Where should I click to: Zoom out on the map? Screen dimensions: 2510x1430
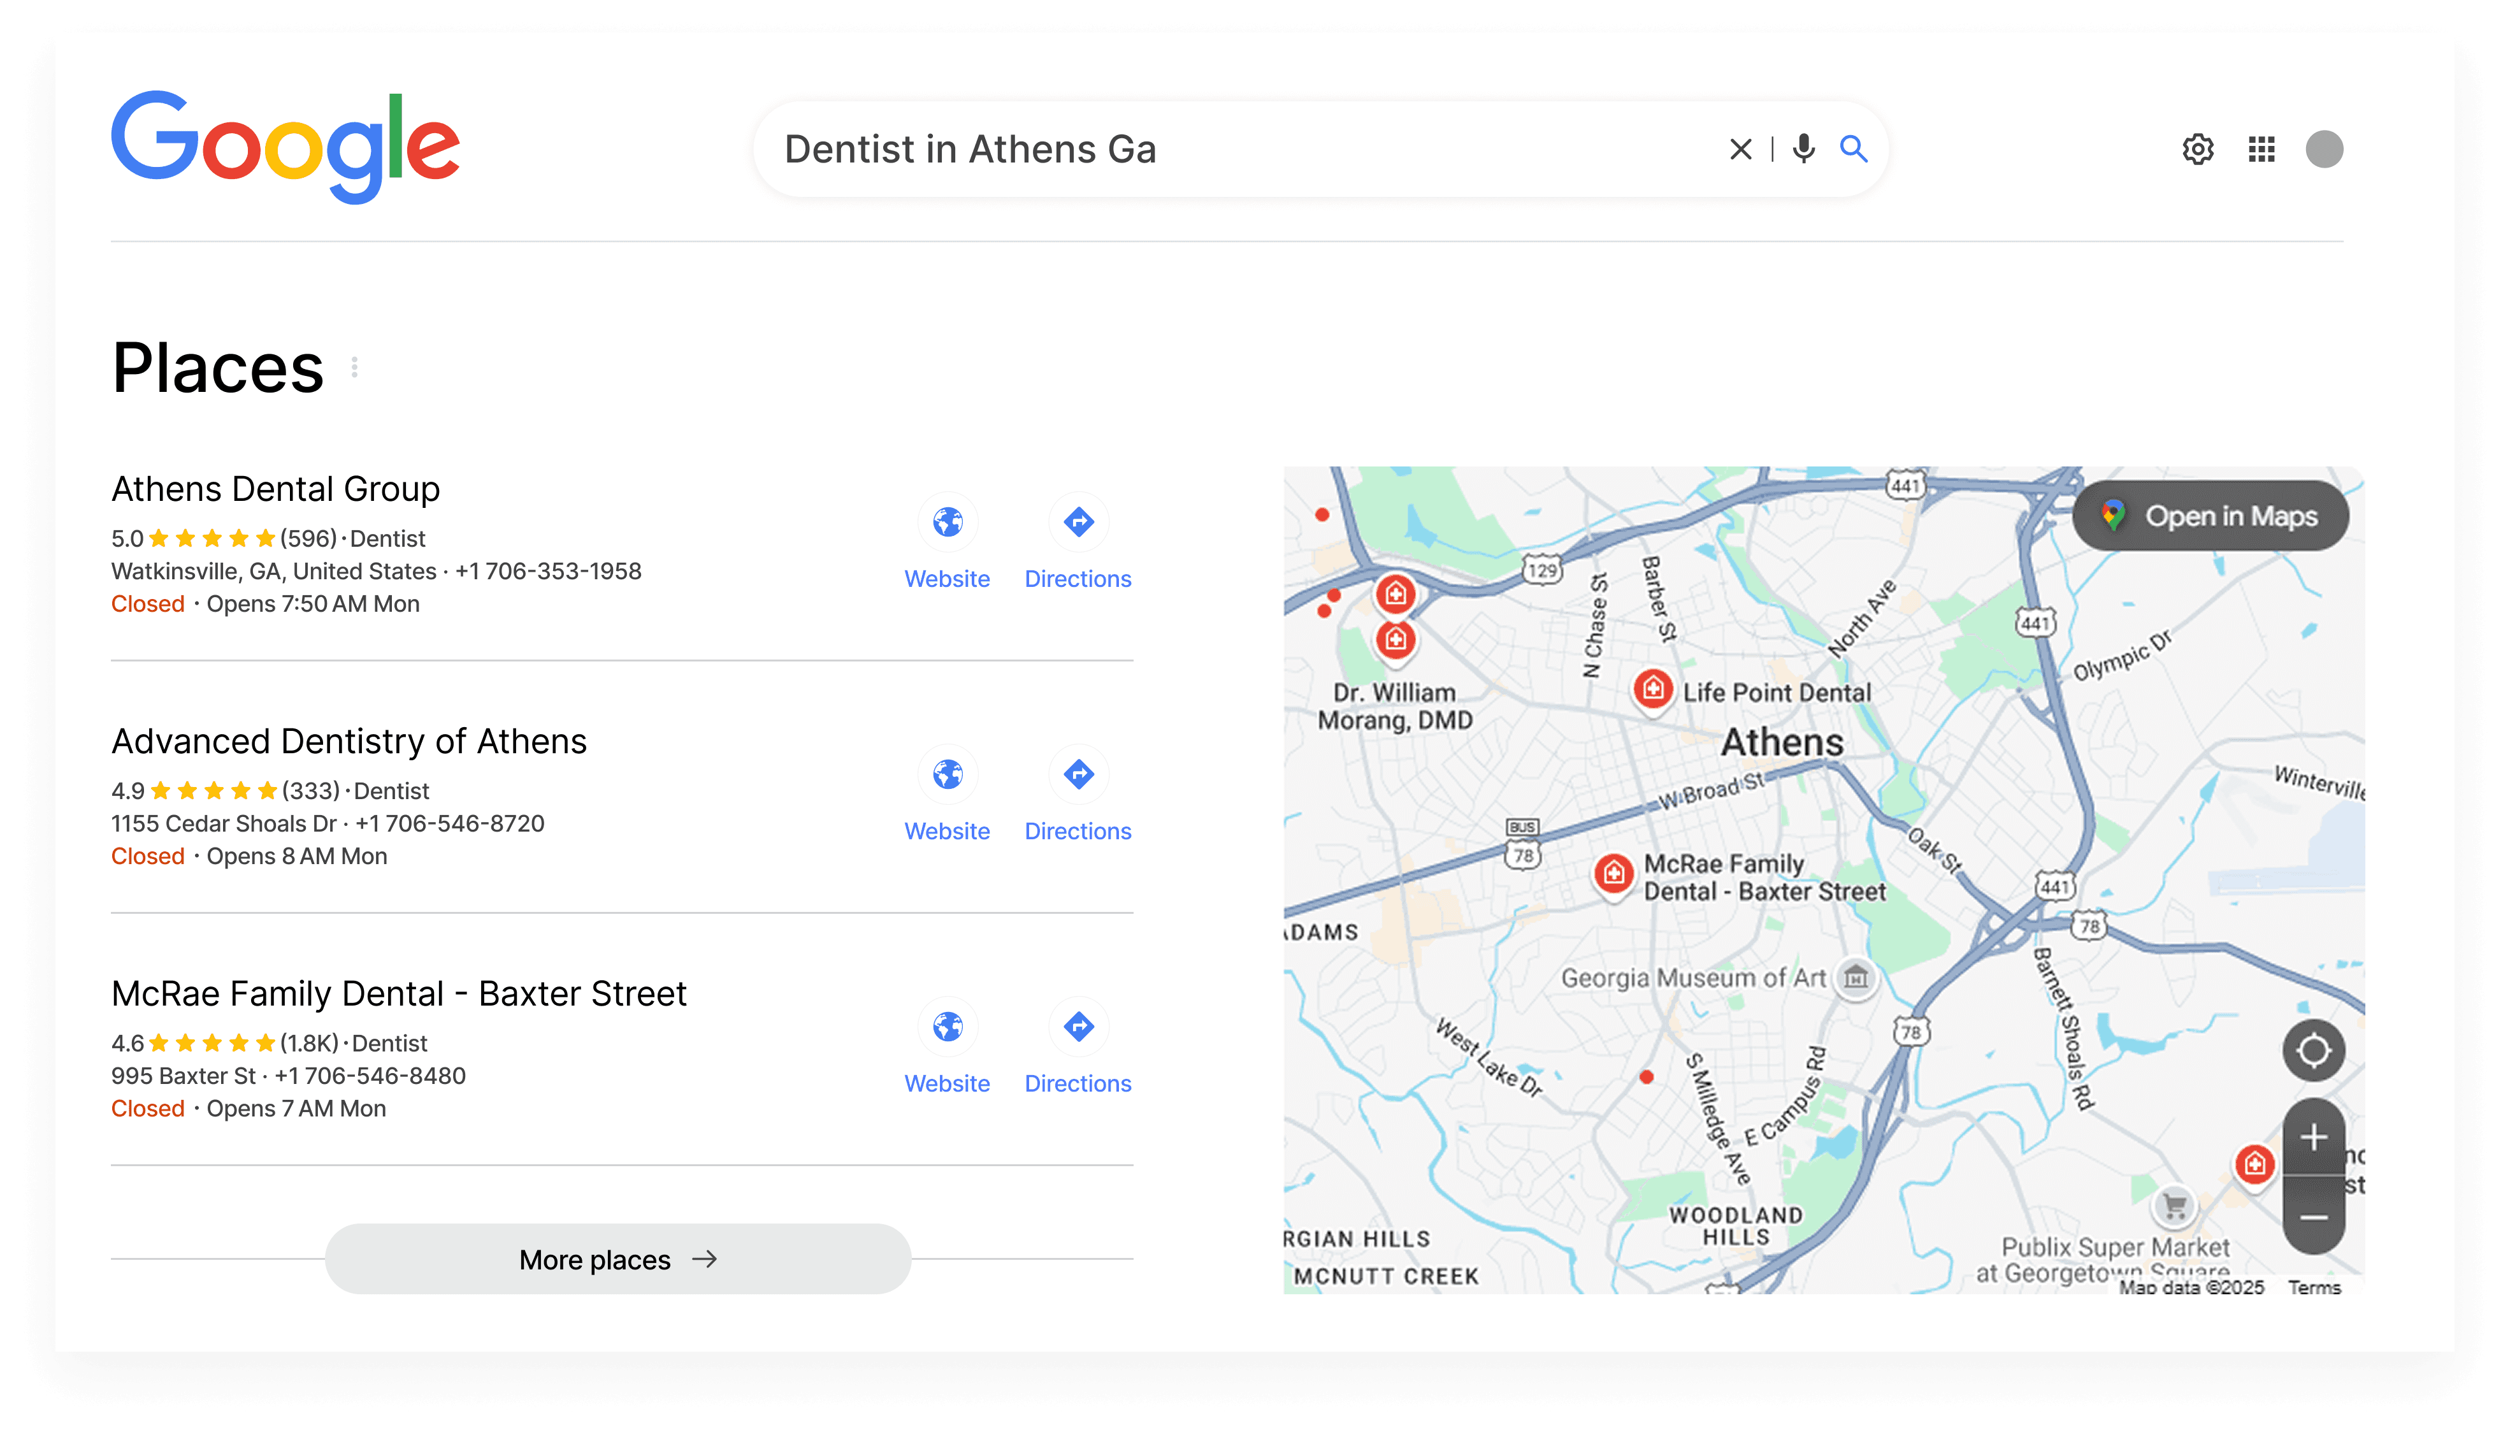(x=2314, y=1217)
